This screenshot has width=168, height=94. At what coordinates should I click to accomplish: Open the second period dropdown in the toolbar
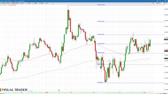click(x=161, y=3)
